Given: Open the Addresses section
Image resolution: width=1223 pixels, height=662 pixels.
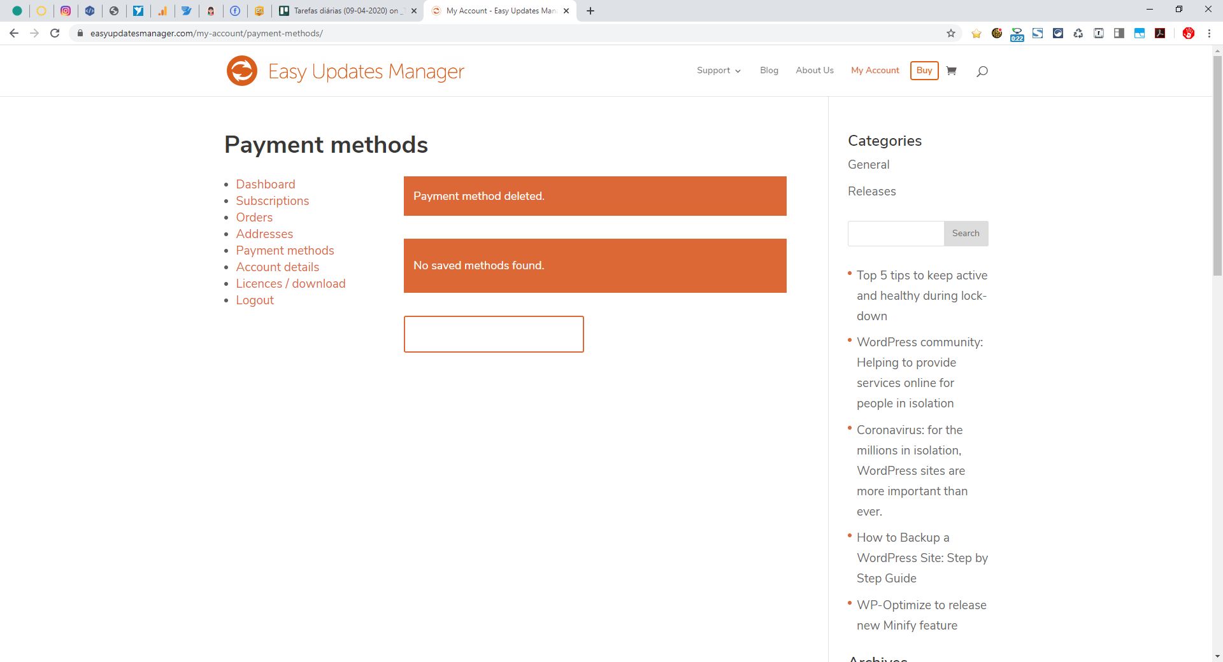Looking at the screenshot, I should coord(264,234).
